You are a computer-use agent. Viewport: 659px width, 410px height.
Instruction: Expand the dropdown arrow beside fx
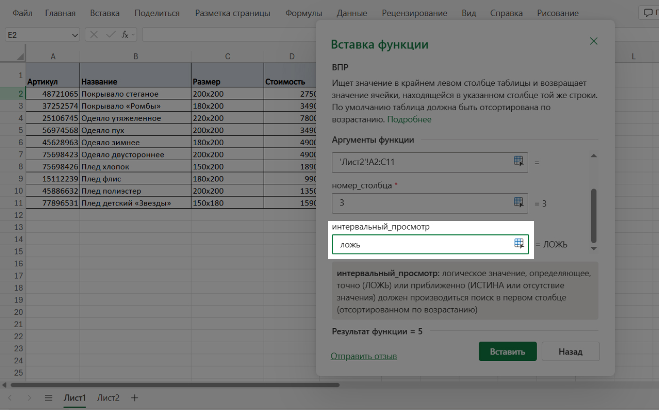pos(133,34)
